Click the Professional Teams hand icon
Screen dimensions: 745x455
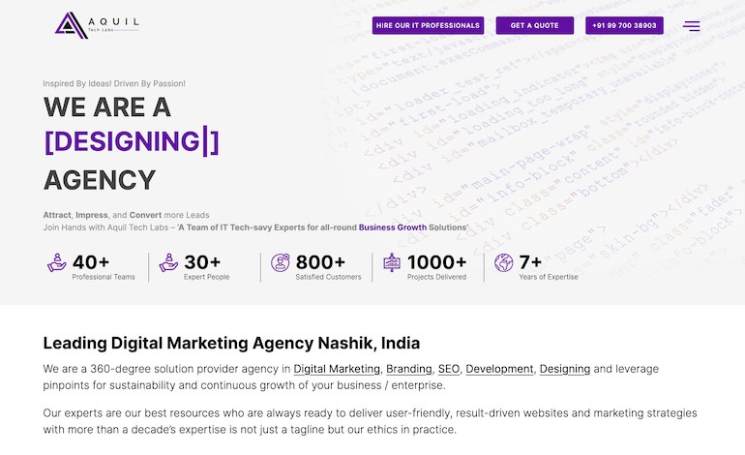coord(57,262)
